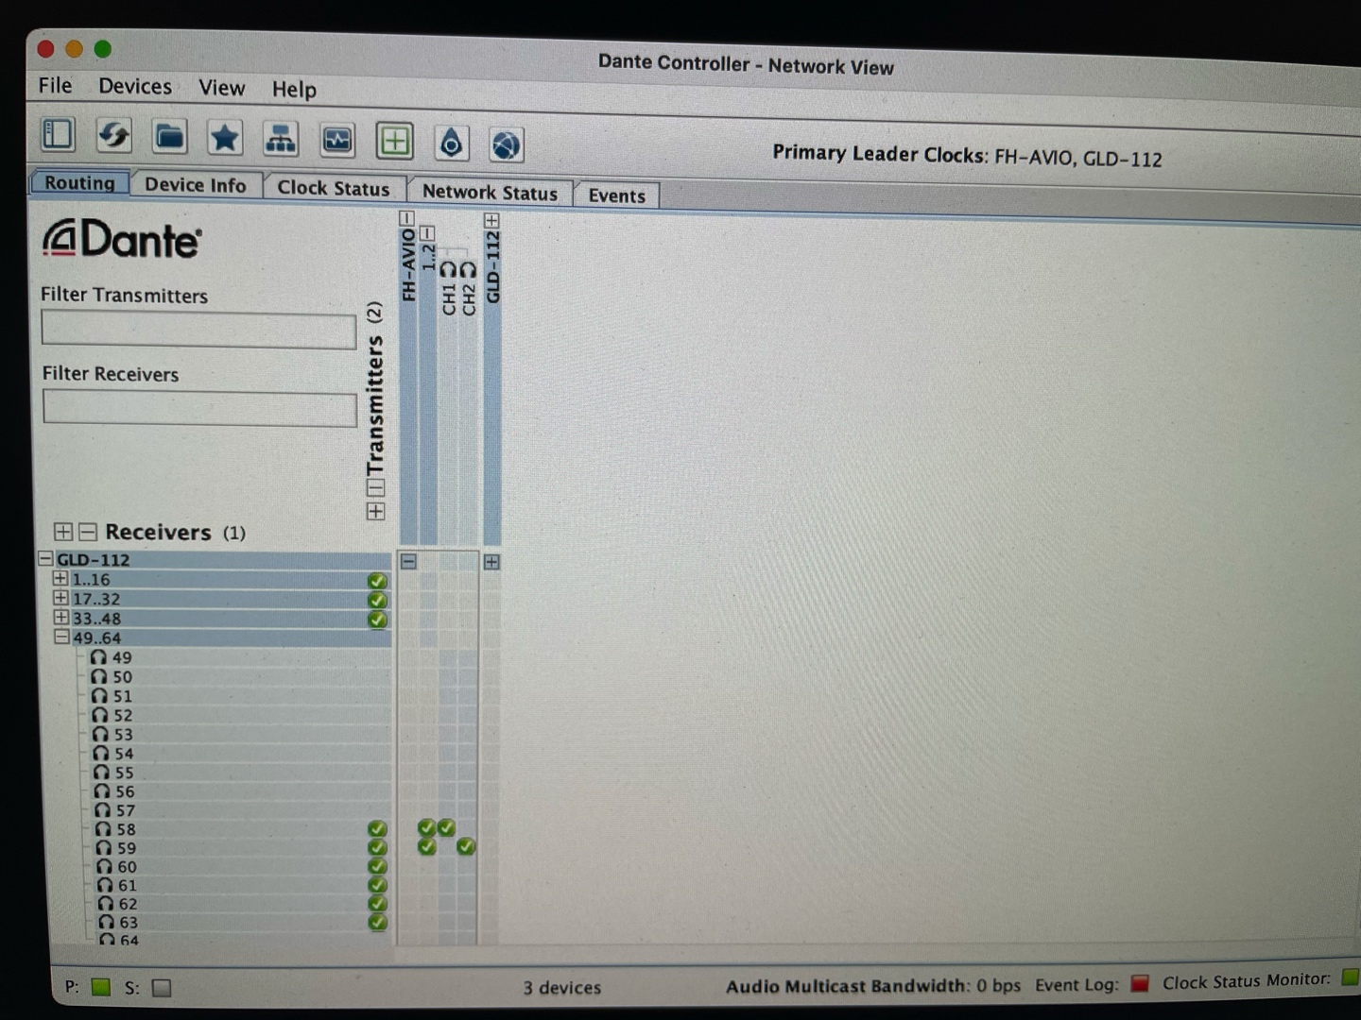
Task: Toggle channel 59 subscription in 1..2 group column
Action: [427, 846]
